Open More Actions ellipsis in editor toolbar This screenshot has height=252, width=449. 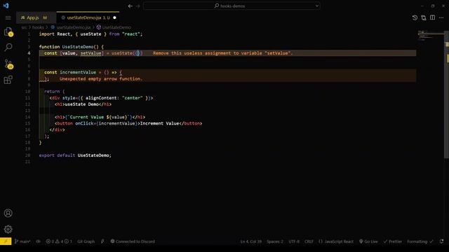pyautogui.click(x=441, y=17)
